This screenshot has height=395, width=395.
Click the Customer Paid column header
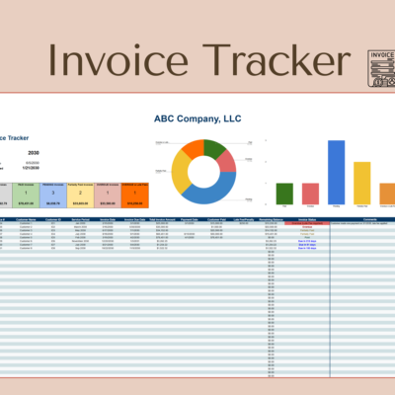[216, 219]
